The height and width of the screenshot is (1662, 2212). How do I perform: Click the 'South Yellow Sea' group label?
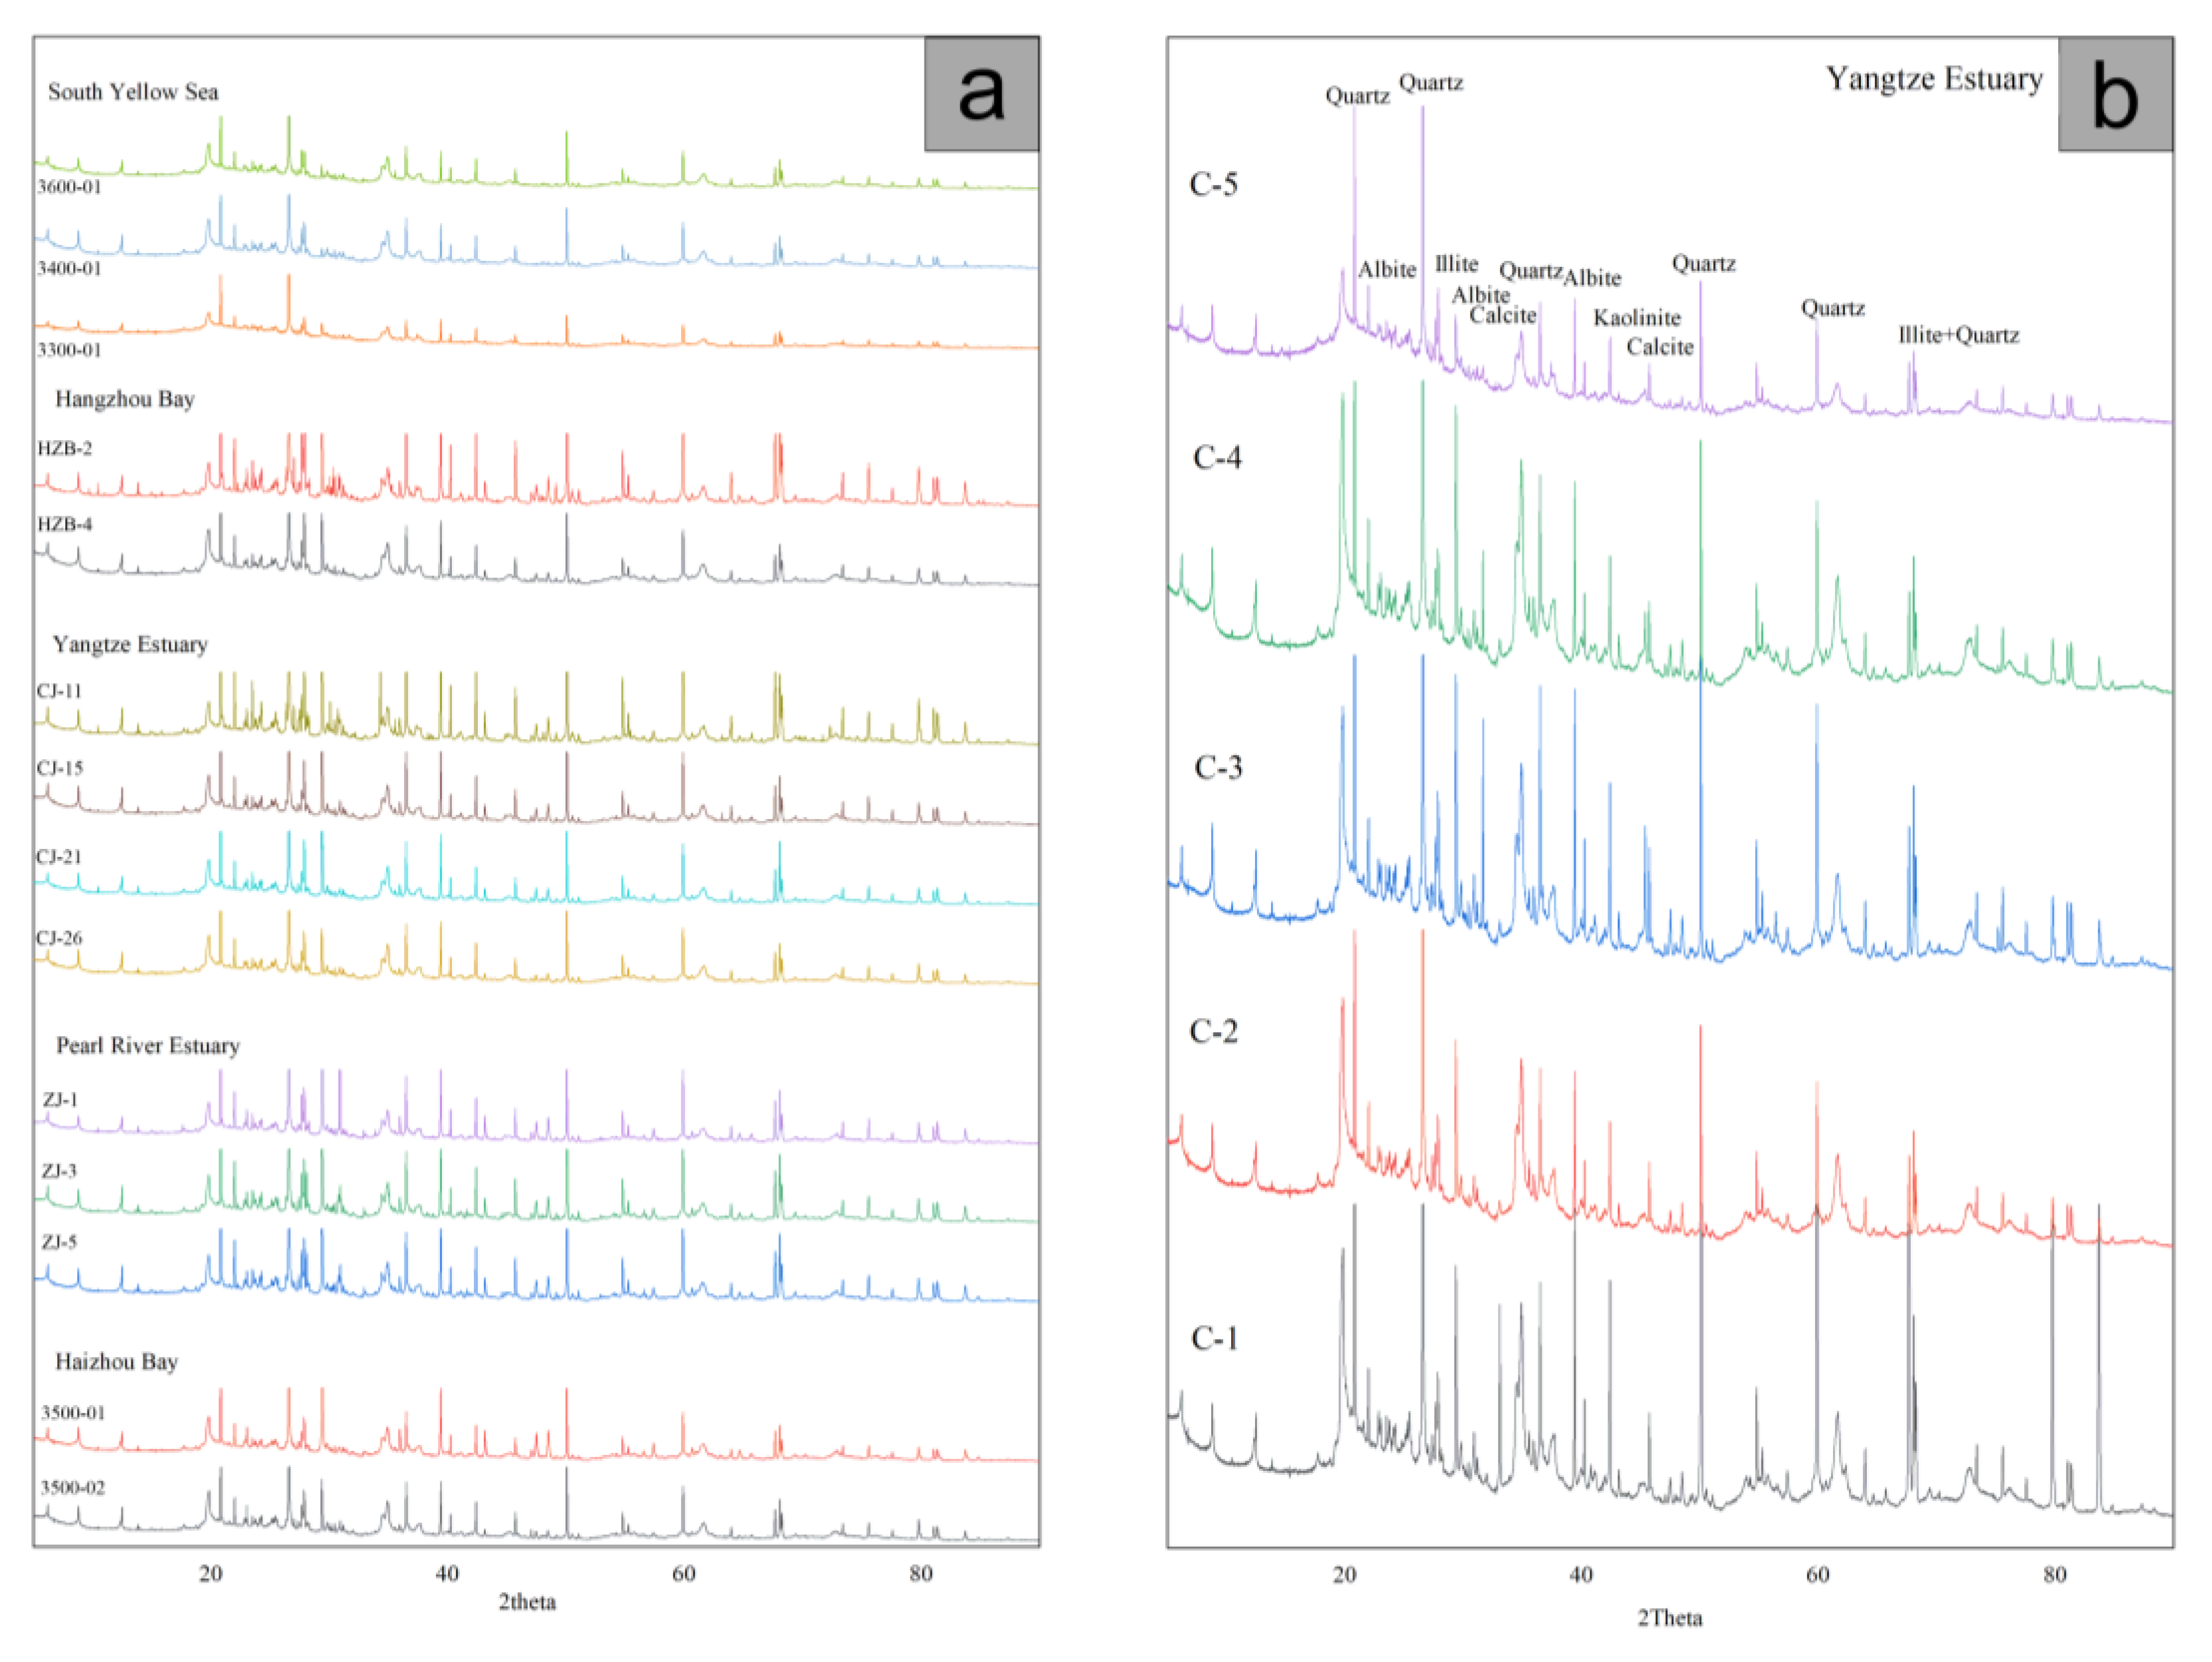[x=133, y=92]
